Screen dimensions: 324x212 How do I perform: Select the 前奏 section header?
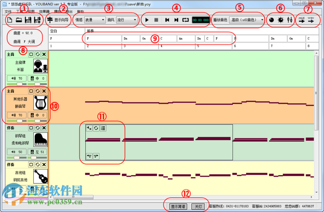pos(202,31)
